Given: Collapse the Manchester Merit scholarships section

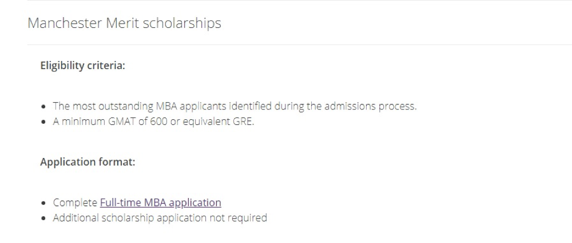Looking at the screenshot, I should tap(124, 23).
